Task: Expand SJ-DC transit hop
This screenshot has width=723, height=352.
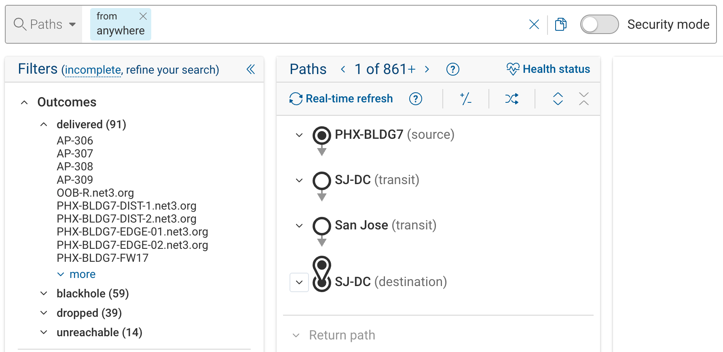Action: (299, 180)
